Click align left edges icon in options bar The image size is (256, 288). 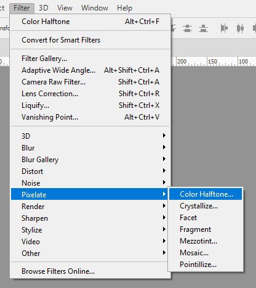coord(224,28)
